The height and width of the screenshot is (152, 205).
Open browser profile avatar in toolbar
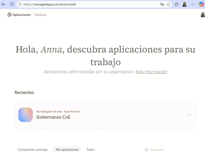(185, 4)
